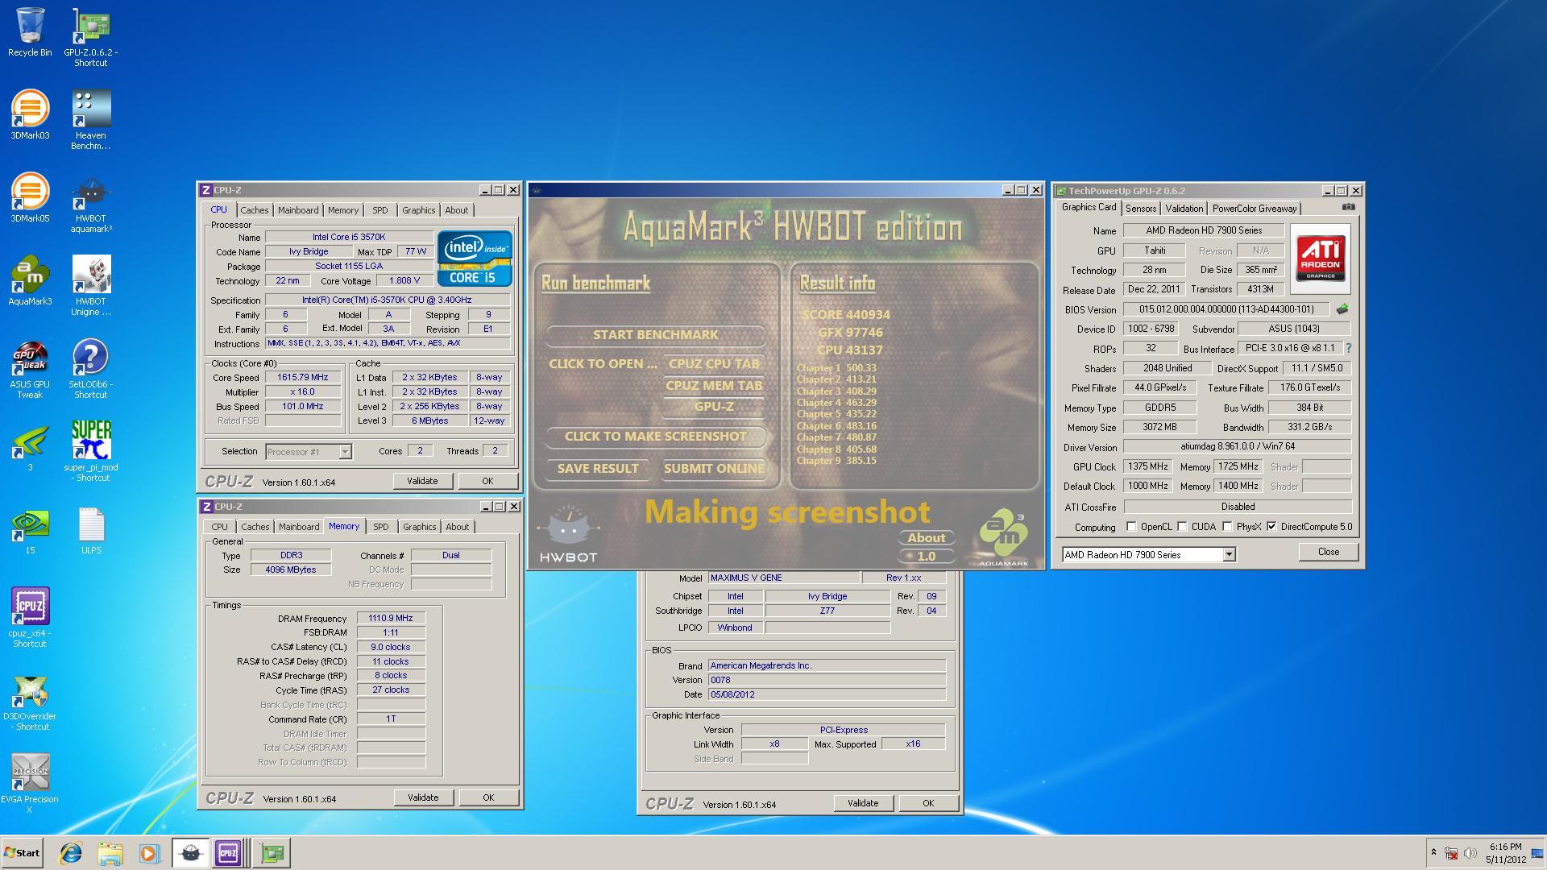Image resolution: width=1547 pixels, height=870 pixels.
Task: Open Windows Explorer folder in taskbar
Action: (110, 853)
